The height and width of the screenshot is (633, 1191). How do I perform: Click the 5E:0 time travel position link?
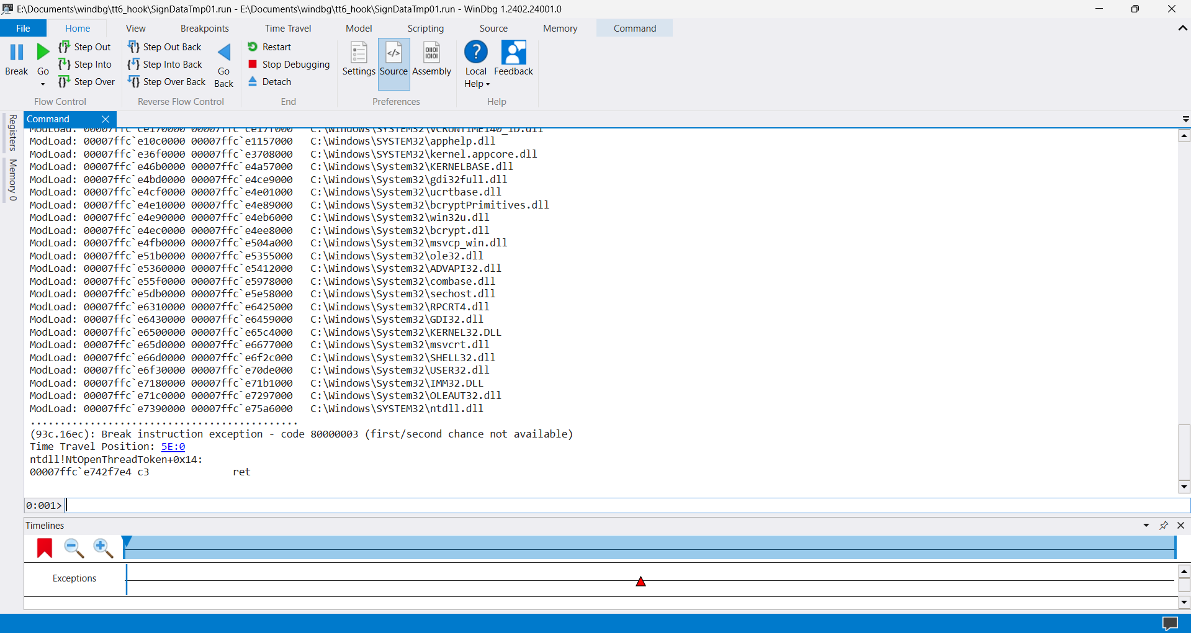point(173,447)
